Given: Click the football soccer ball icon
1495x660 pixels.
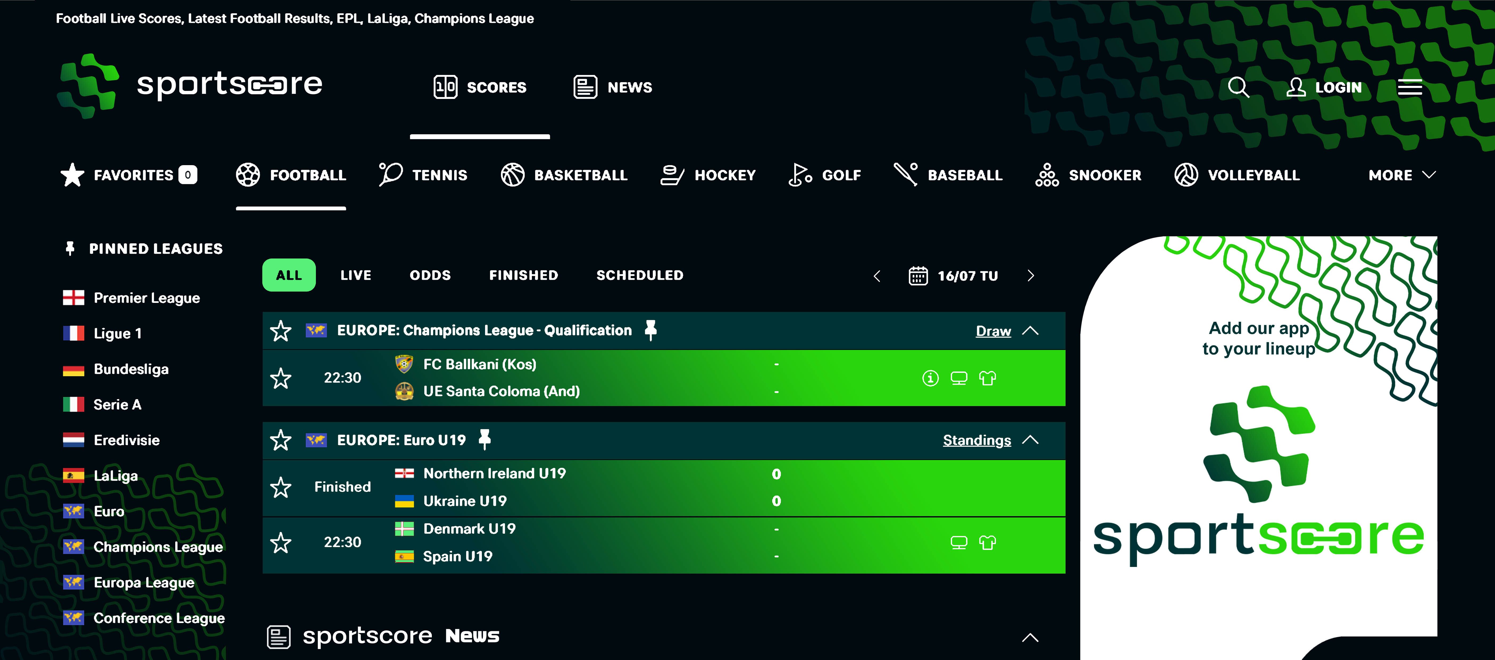Looking at the screenshot, I should (x=248, y=175).
